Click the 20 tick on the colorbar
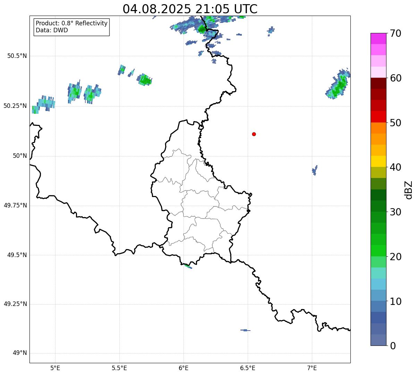The image size is (417, 375). 395,257
